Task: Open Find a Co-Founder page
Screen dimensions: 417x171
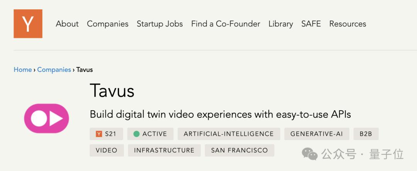Action: 225,24
